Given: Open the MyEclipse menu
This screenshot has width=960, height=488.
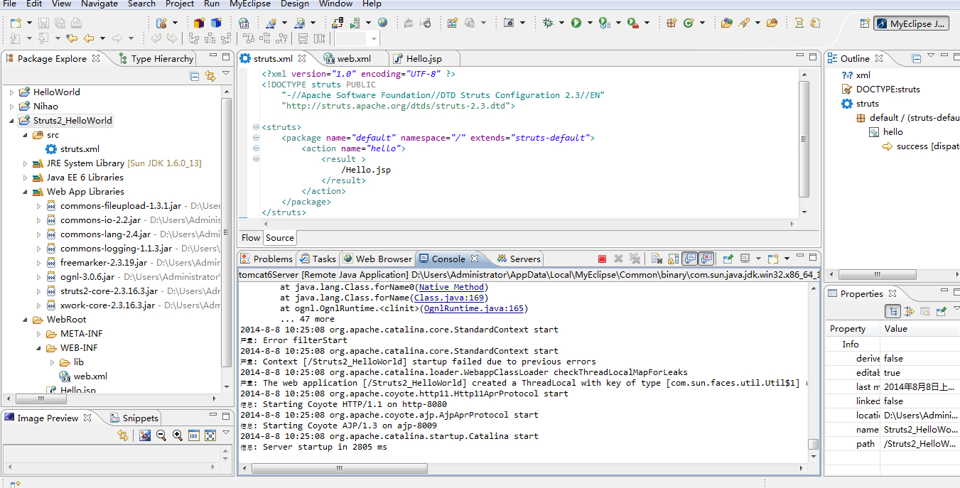Looking at the screenshot, I should [249, 4].
